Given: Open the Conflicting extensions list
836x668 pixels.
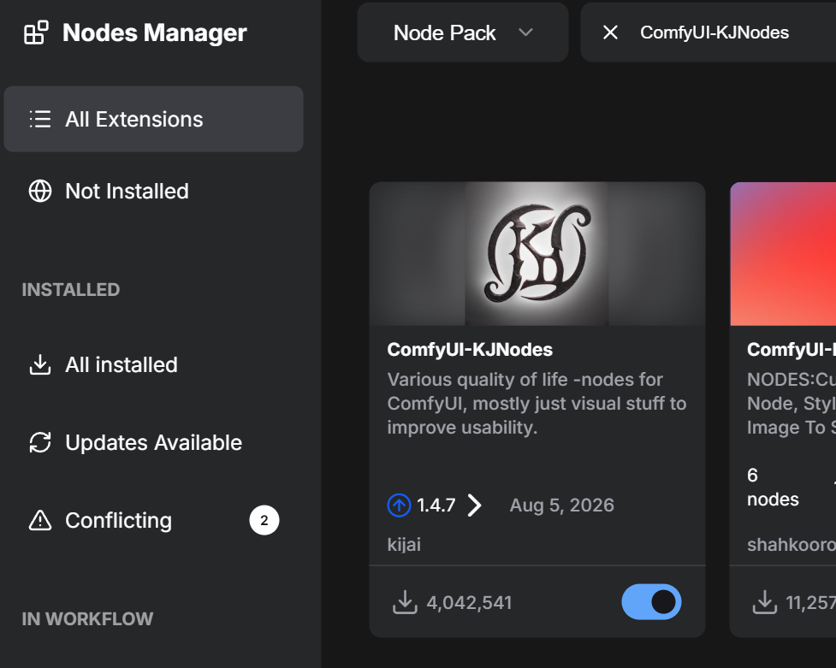Looking at the screenshot, I should click(153, 520).
